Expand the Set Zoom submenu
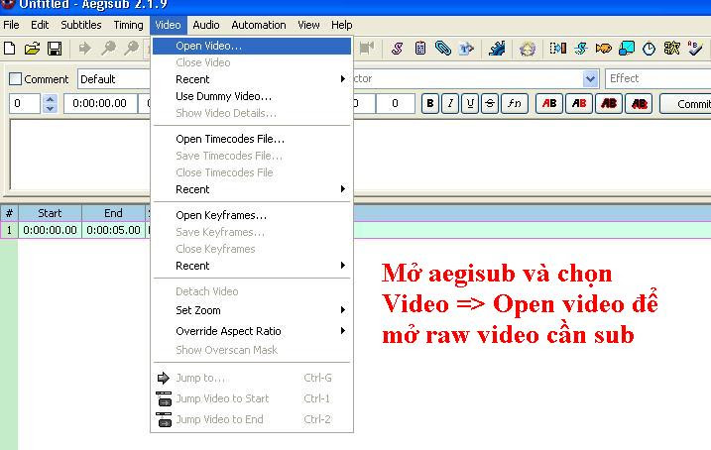This screenshot has width=711, height=450. (x=252, y=310)
